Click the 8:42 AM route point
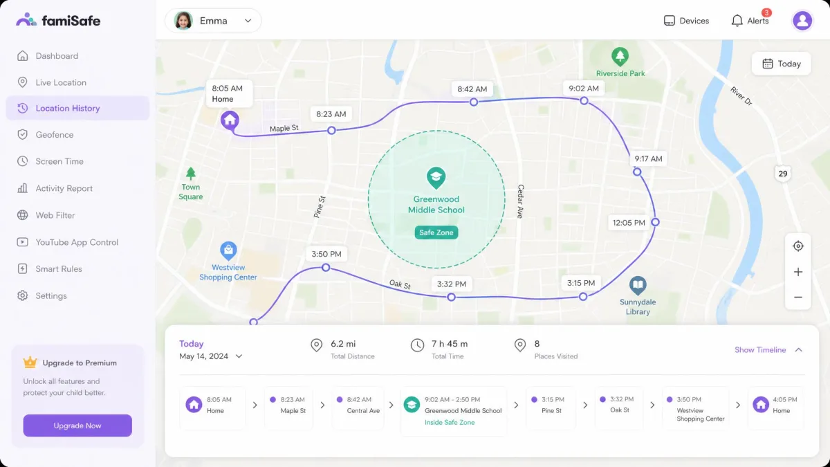Screen dimensions: 830x467 pyautogui.click(x=474, y=102)
